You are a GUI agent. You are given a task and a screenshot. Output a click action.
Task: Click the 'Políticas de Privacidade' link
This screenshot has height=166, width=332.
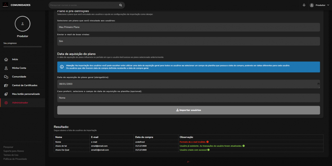[15, 159]
